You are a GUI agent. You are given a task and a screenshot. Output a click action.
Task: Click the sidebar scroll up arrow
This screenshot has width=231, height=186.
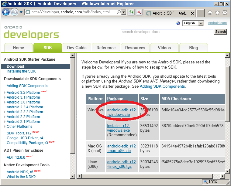coord(72,55)
